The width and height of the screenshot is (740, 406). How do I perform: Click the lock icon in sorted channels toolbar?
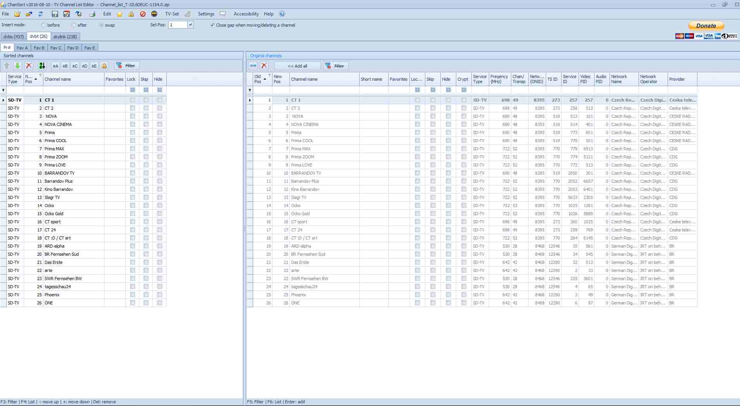coord(104,66)
